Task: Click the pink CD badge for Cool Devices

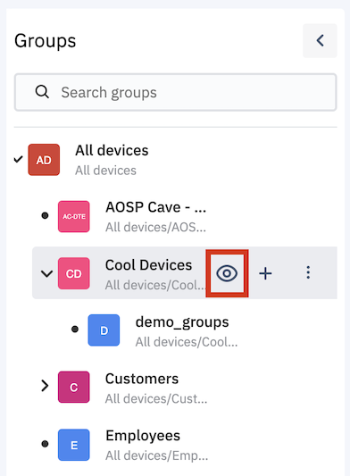Action: pyautogui.click(x=74, y=273)
